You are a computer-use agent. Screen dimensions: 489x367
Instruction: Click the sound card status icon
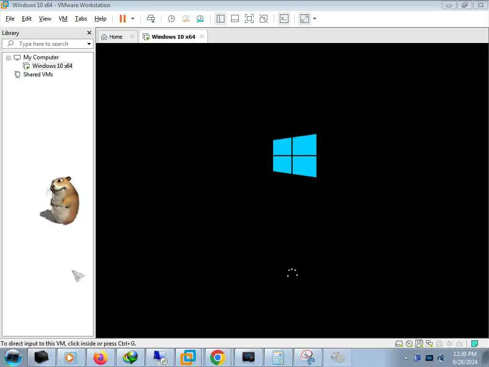pyautogui.click(x=449, y=344)
